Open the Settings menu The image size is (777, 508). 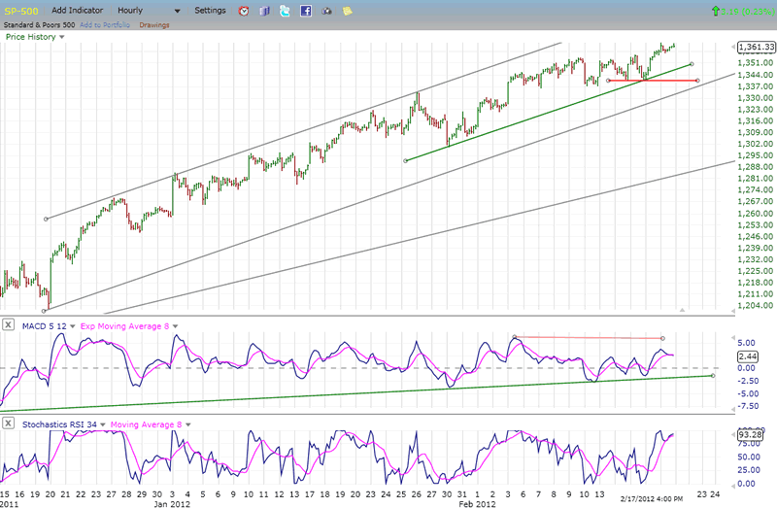(x=210, y=10)
